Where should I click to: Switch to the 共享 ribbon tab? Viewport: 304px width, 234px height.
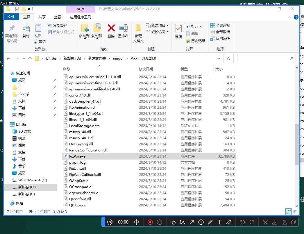(x=42, y=17)
